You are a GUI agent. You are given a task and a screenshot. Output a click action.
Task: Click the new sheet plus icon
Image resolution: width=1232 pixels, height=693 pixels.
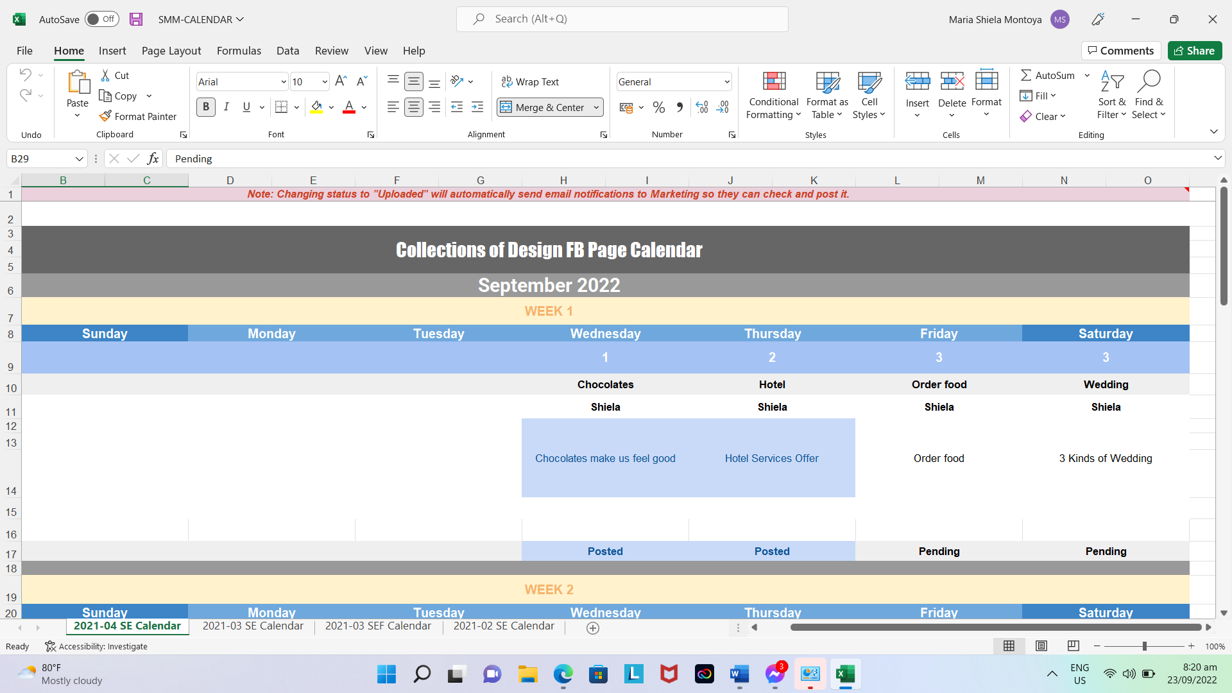(593, 628)
